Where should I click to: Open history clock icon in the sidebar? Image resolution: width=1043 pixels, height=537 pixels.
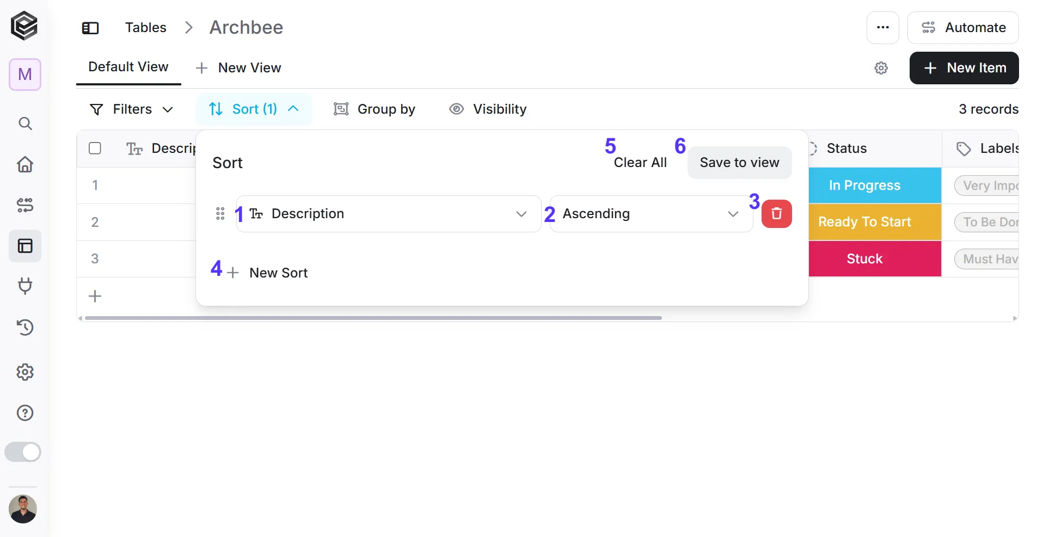point(25,327)
